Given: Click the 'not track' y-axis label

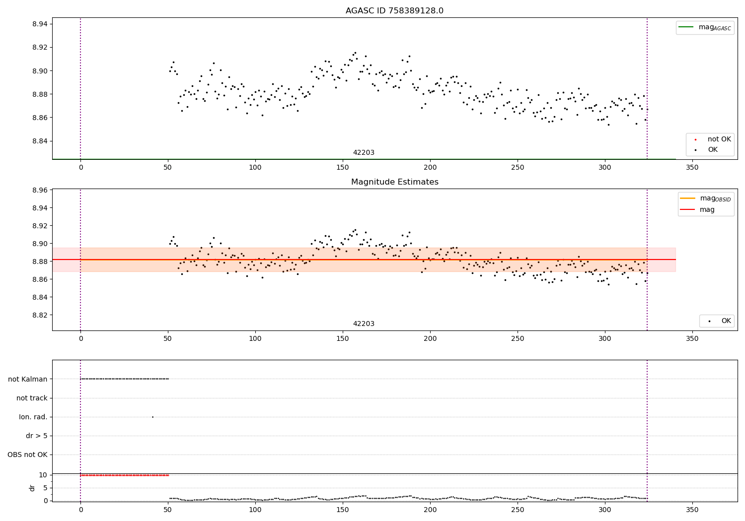Looking at the screenshot, I should pos(32,398).
